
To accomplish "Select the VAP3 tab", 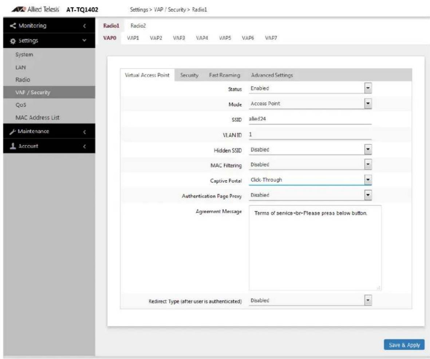I will (179, 38).
